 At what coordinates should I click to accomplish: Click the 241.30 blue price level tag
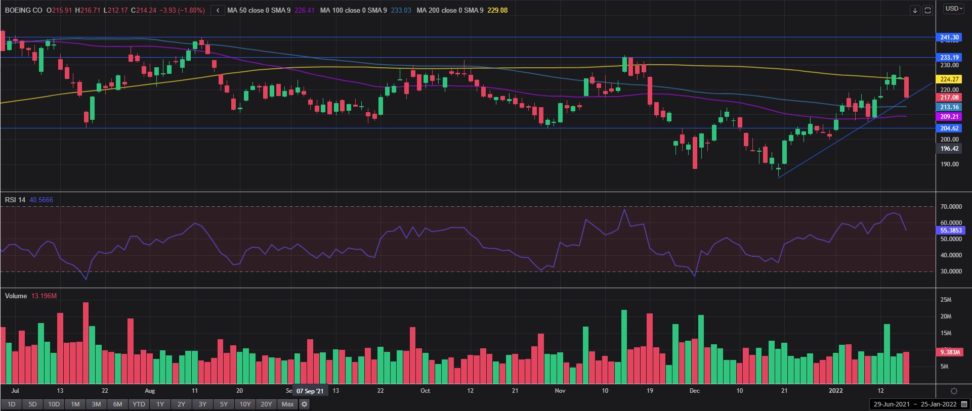[x=949, y=37]
